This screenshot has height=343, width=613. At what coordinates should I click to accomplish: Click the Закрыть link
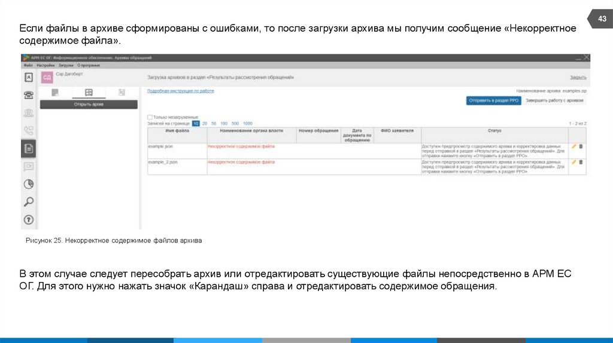(x=578, y=78)
